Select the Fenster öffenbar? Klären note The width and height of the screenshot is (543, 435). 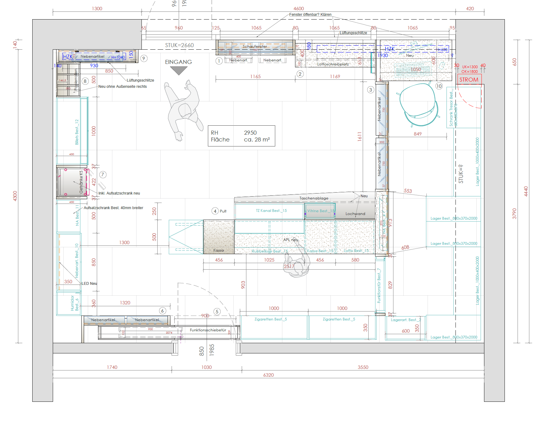point(310,15)
